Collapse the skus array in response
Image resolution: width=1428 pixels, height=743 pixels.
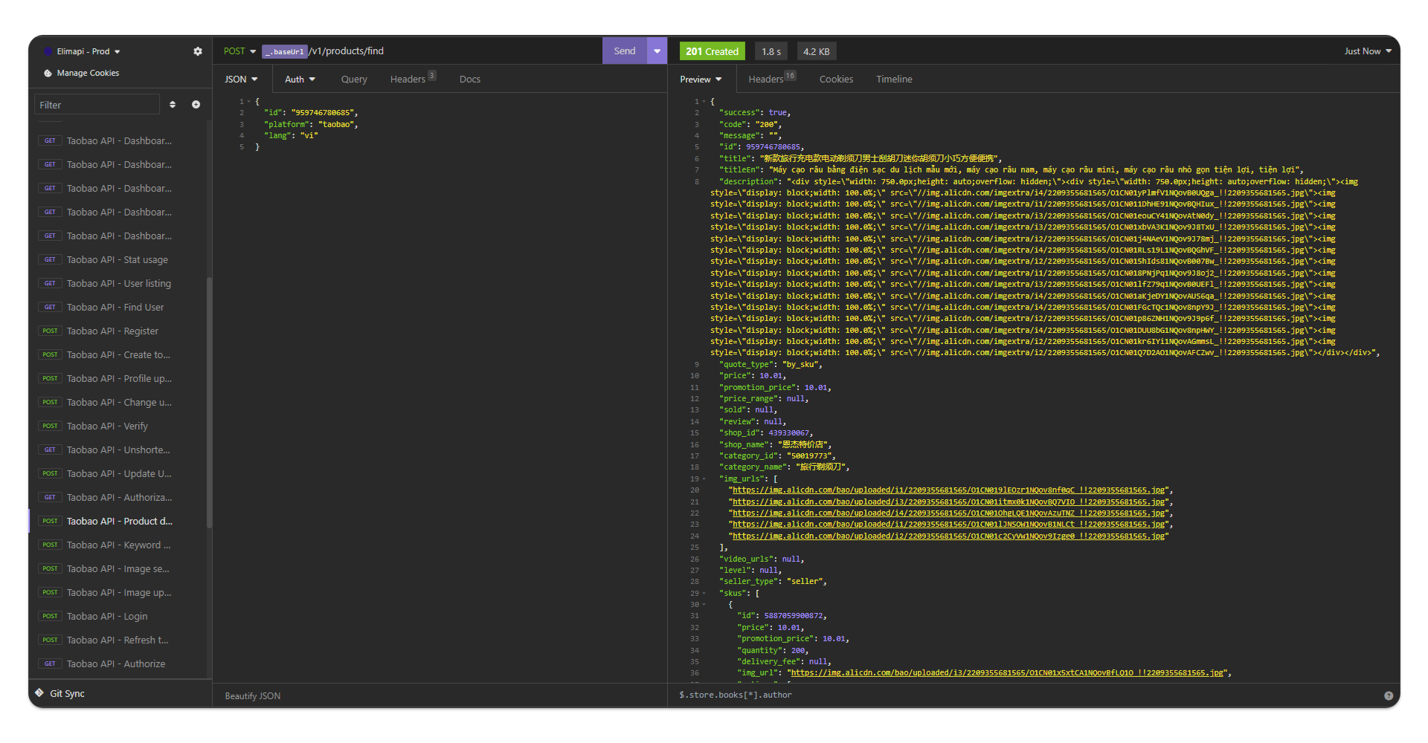[704, 594]
